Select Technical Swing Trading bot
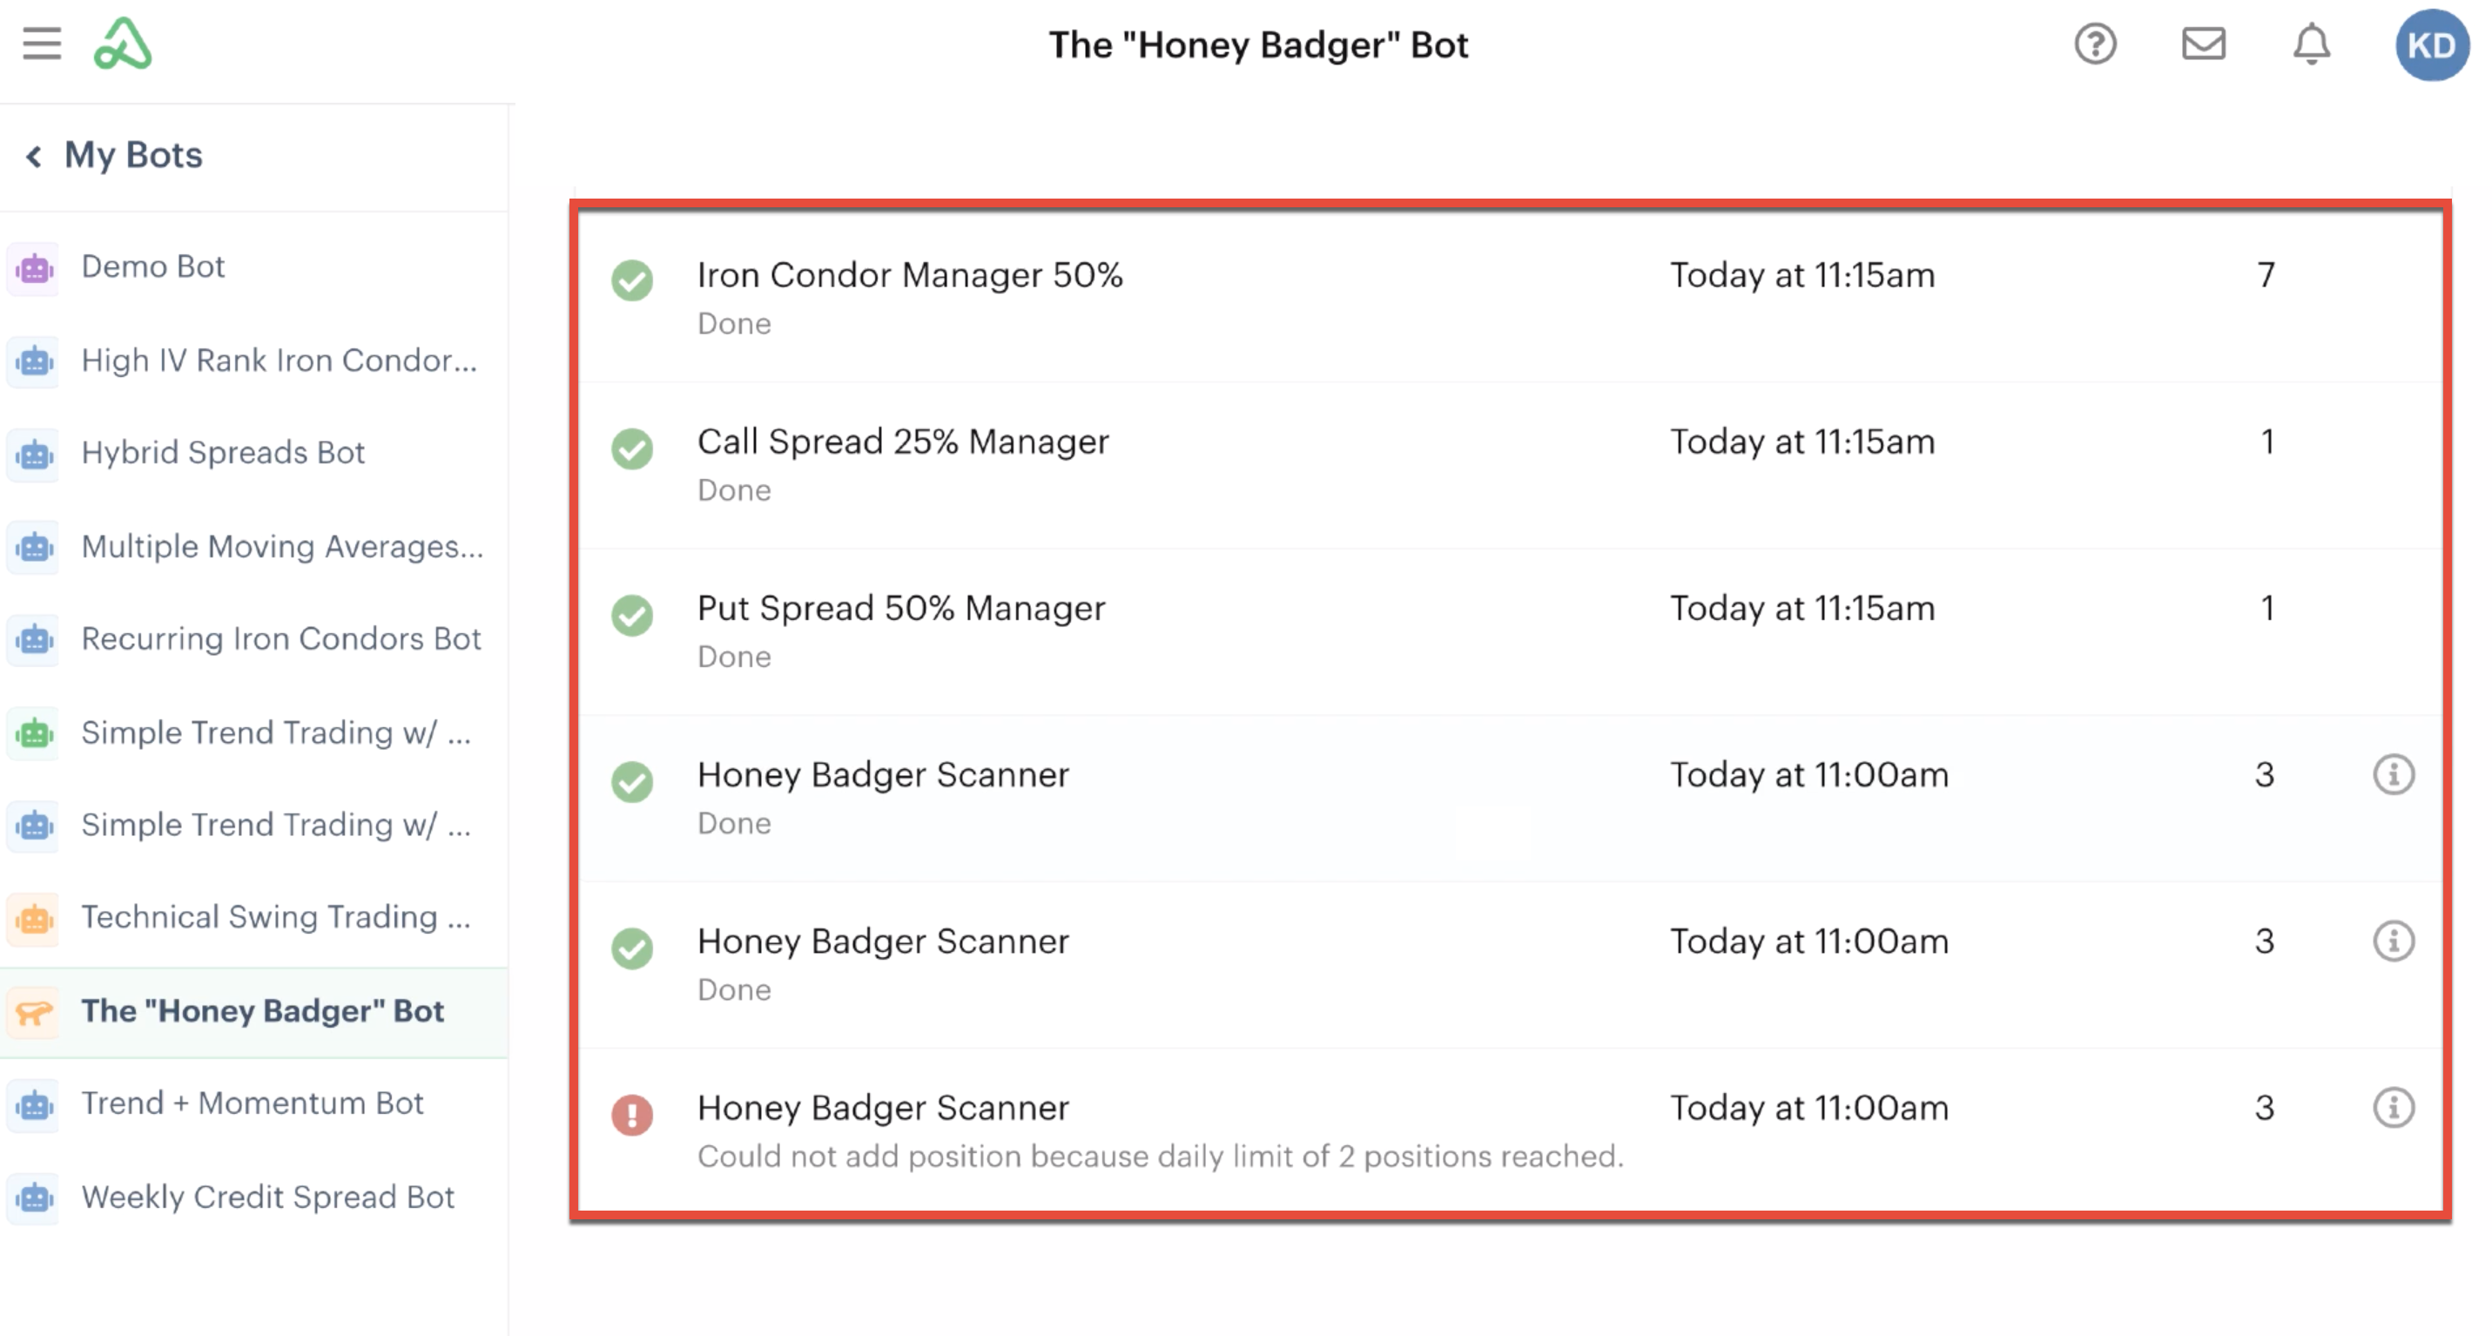This screenshot has width=2492, height=1336. pos(276,917)
